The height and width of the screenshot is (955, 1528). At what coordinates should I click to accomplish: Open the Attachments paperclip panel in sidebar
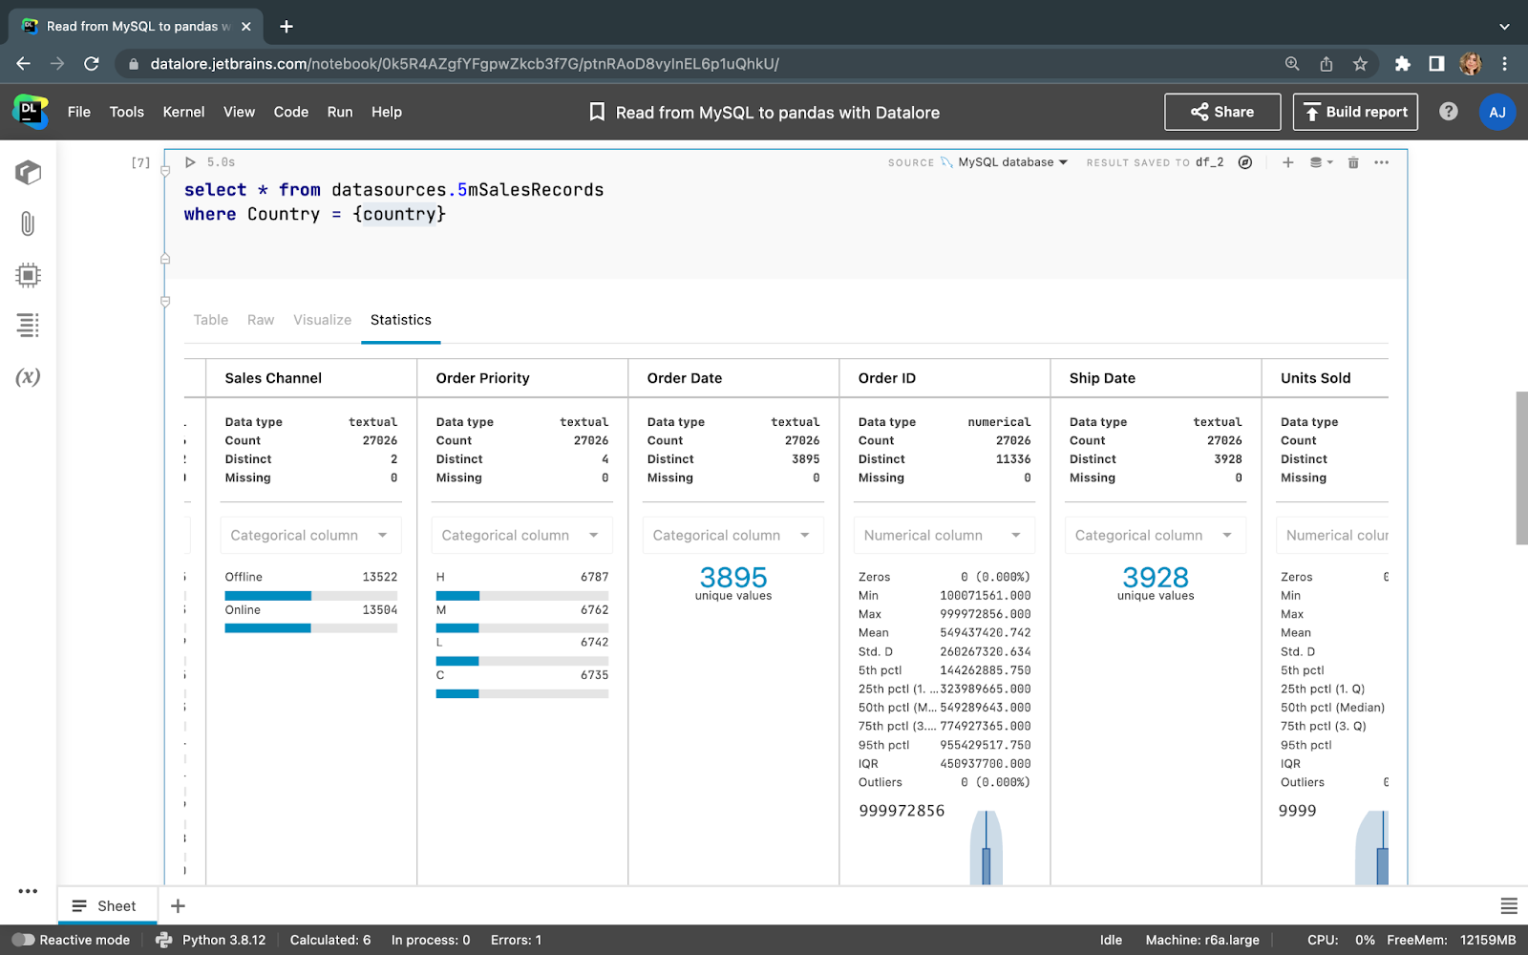pos(28,223)
